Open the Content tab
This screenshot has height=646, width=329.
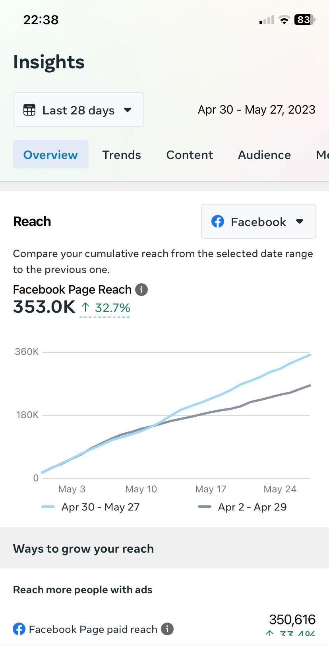click(190, 155)
